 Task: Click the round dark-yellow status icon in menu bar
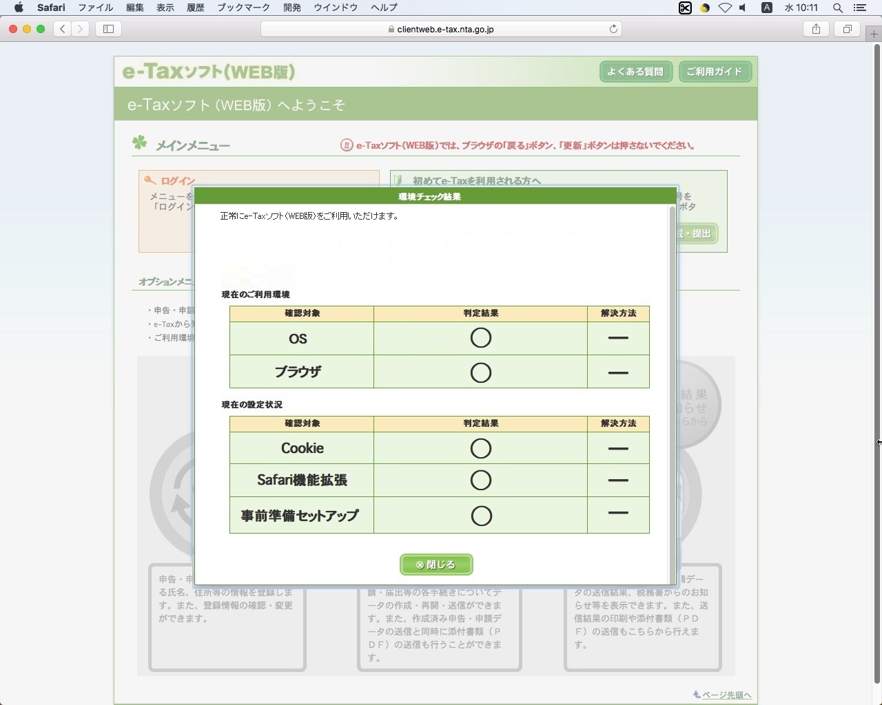(x=705, y=8)
